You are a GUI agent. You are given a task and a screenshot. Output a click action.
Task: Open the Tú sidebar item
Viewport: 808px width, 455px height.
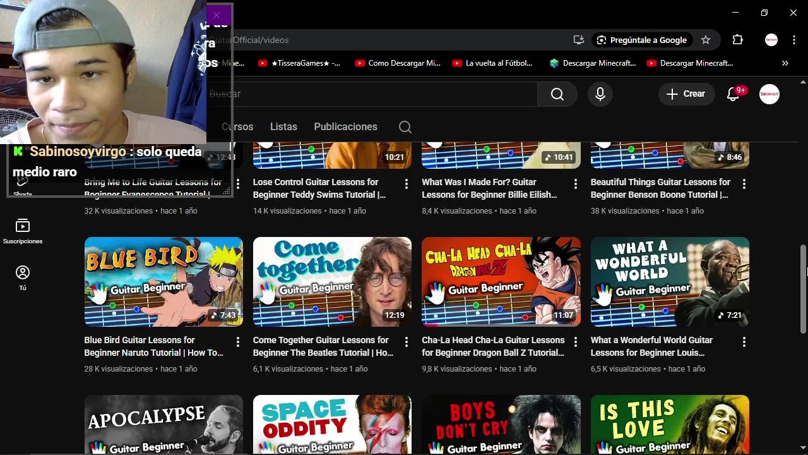pyautogui.click(x=23, y=278)
